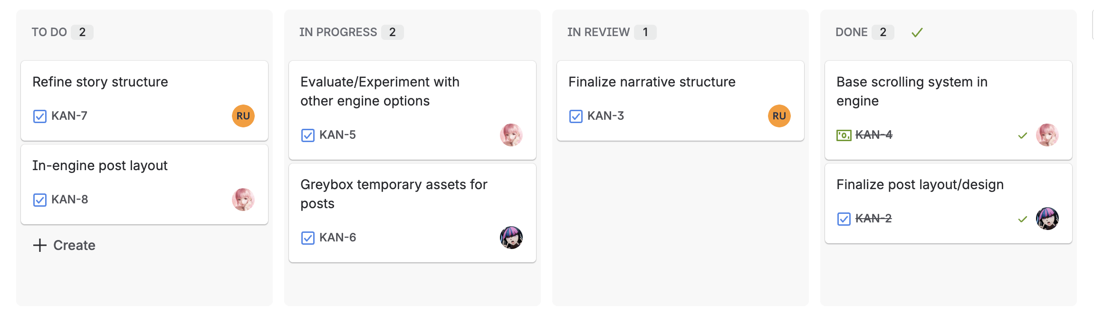Open the KAN-8 issue key link
This screenshot has width=1094, height=326.
[70, 200]
